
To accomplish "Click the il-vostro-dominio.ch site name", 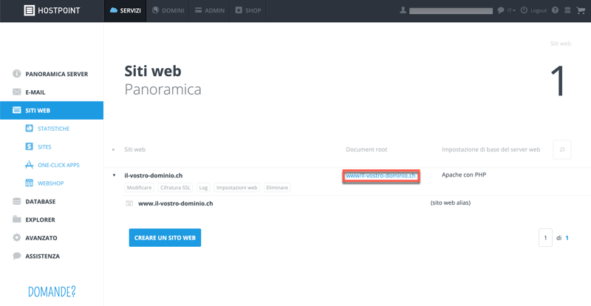I will pyautogui.click(x=154, y=175).
